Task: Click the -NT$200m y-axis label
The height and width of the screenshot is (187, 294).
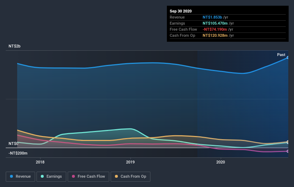Action: [18, 153]
